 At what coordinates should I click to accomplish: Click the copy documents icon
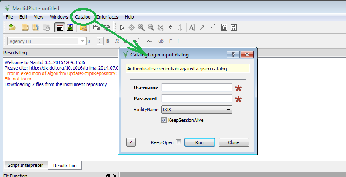(x=96, y=27)
